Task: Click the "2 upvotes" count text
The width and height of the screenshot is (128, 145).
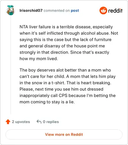Action: (21, 122)
